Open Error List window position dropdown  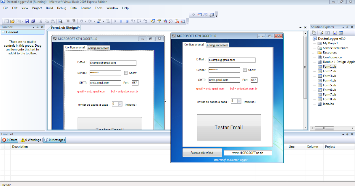click(x=343, y=134)
